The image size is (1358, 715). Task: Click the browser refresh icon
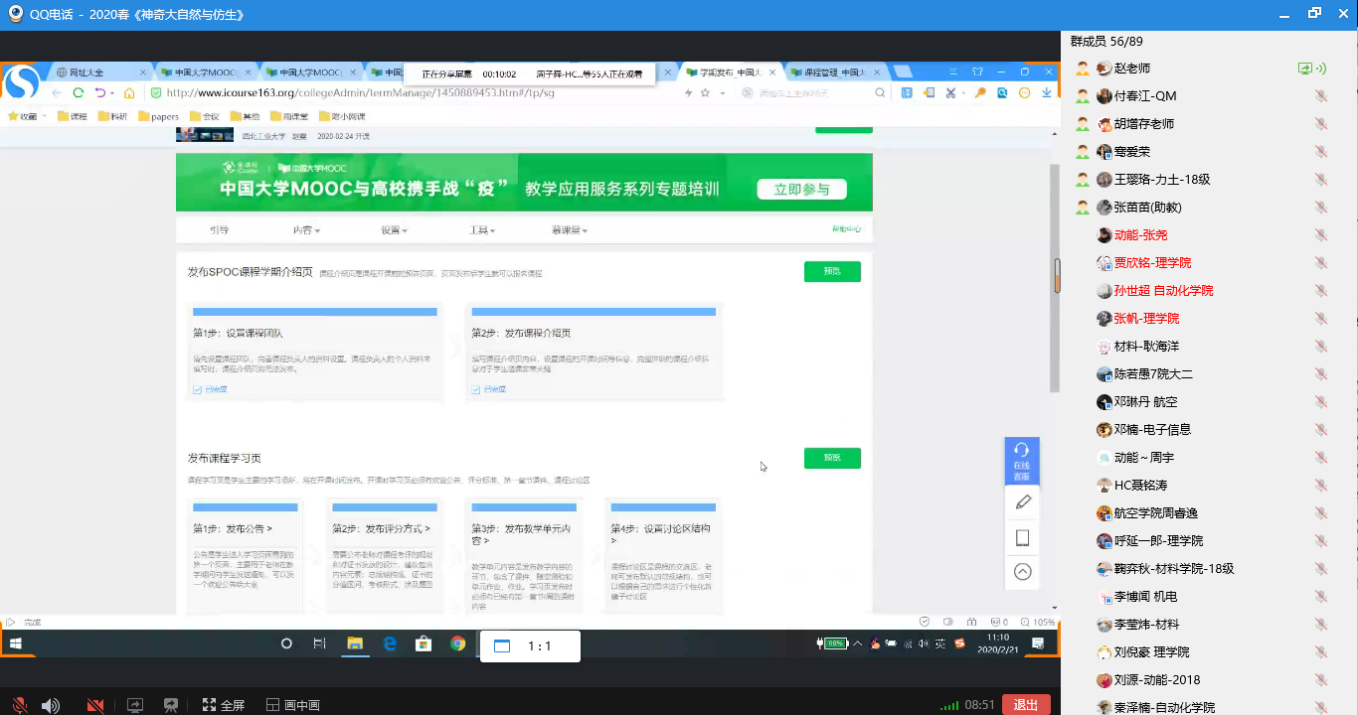click(78, 92)
